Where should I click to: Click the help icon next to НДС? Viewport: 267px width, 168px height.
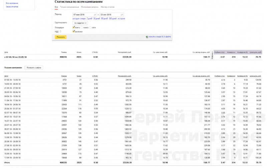60,31
